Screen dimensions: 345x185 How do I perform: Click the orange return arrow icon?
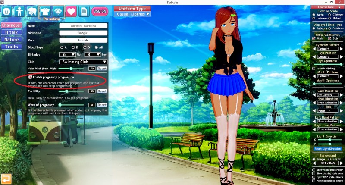click(6, 178)
